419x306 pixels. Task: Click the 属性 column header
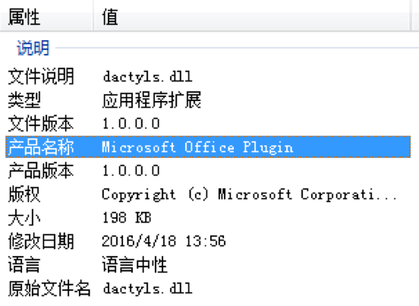(x=47, y=16)
